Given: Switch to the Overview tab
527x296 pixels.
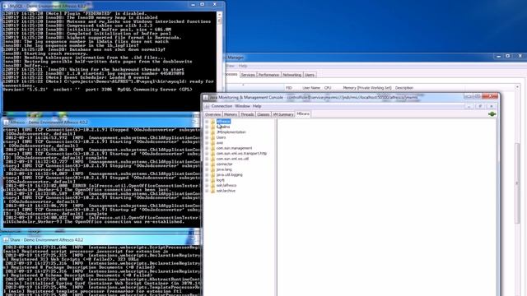Looking at the screenshot, I should click(x=212, y=114).
